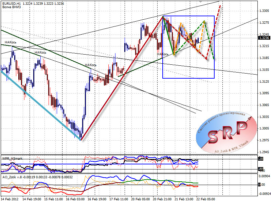Click the EURUSD,H1 chart title text
This screenshot has width=271, height=202.
coord(12,4)
